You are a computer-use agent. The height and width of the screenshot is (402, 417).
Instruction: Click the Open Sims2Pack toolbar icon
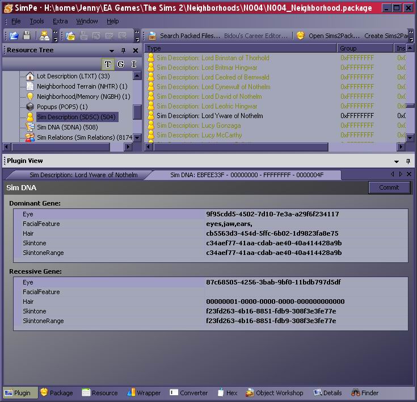pyautogui.click(x=301, y=36)
